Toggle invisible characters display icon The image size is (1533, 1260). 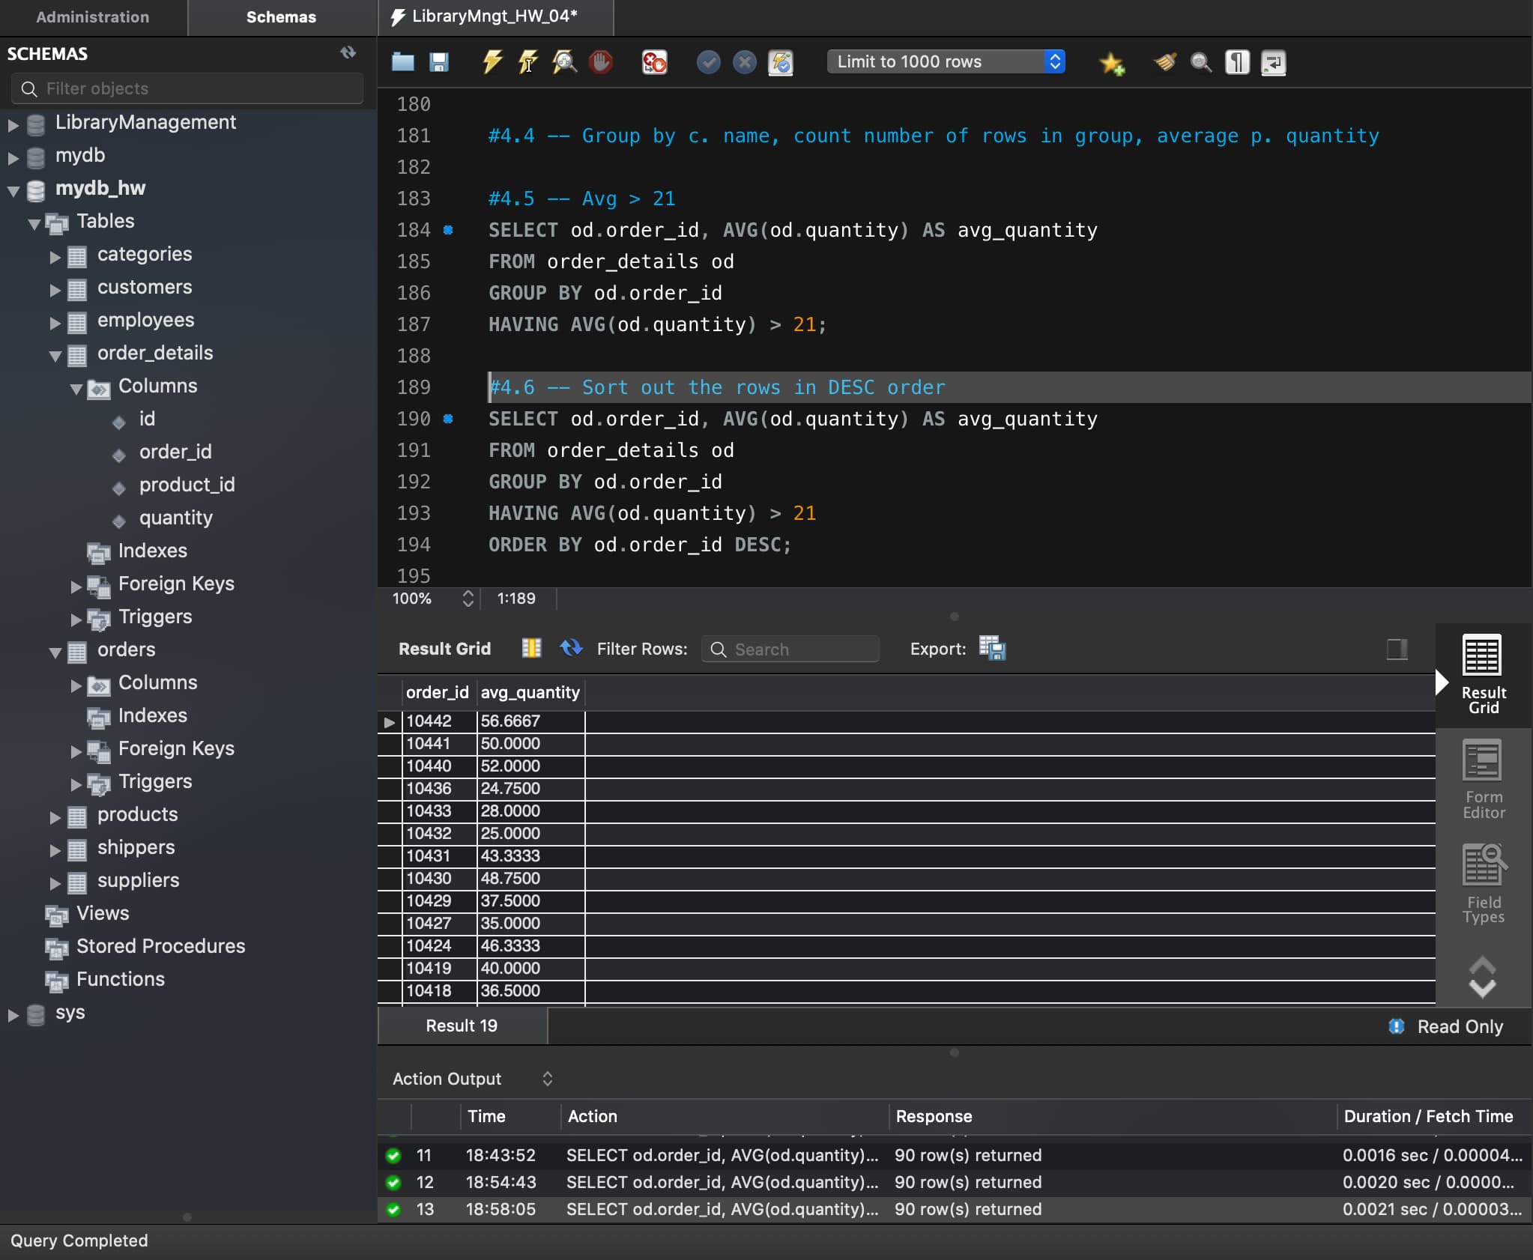pos(1237,61)
